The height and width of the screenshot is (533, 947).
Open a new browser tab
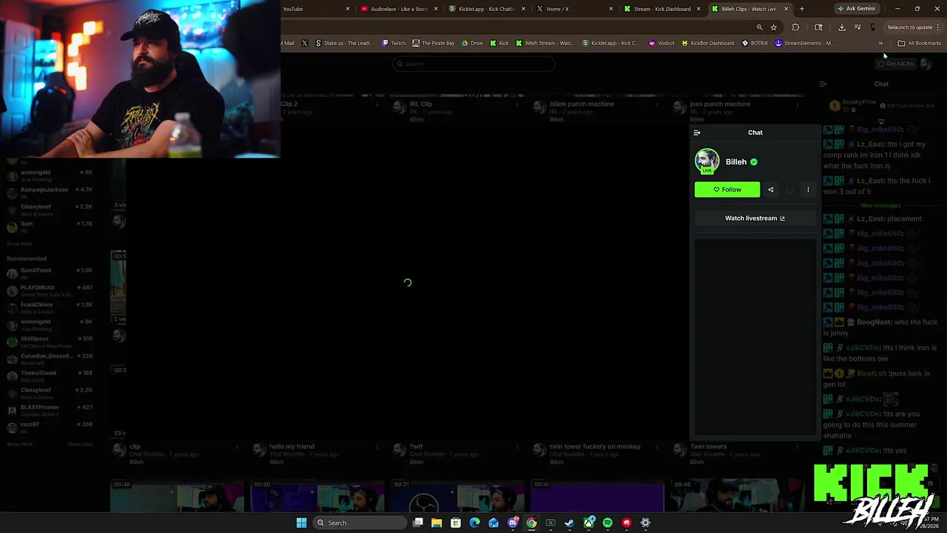[801, 9]
